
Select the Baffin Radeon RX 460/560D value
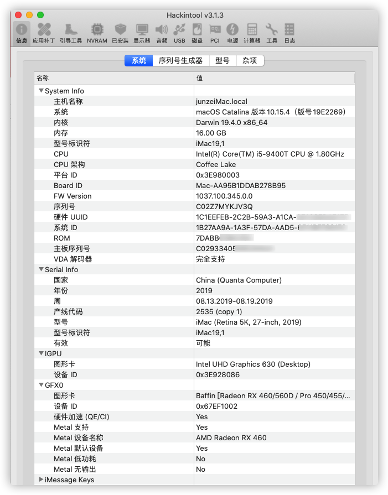[x=273, y=395]
